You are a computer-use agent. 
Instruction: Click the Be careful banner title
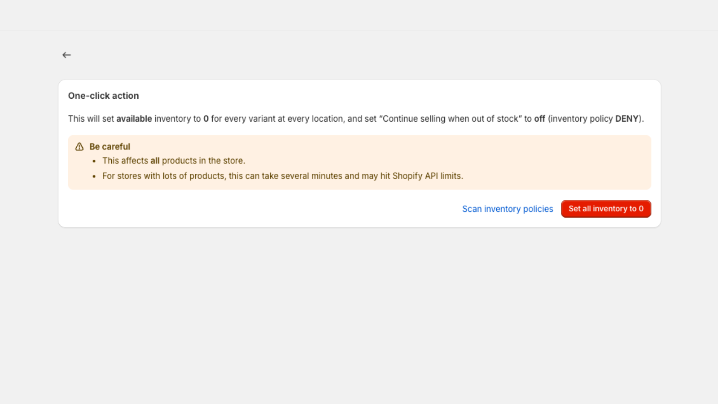click(110, 147)
